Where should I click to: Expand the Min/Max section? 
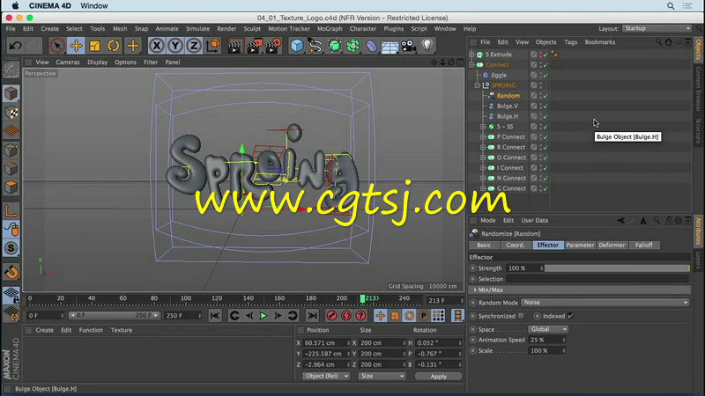pos(475,290)
